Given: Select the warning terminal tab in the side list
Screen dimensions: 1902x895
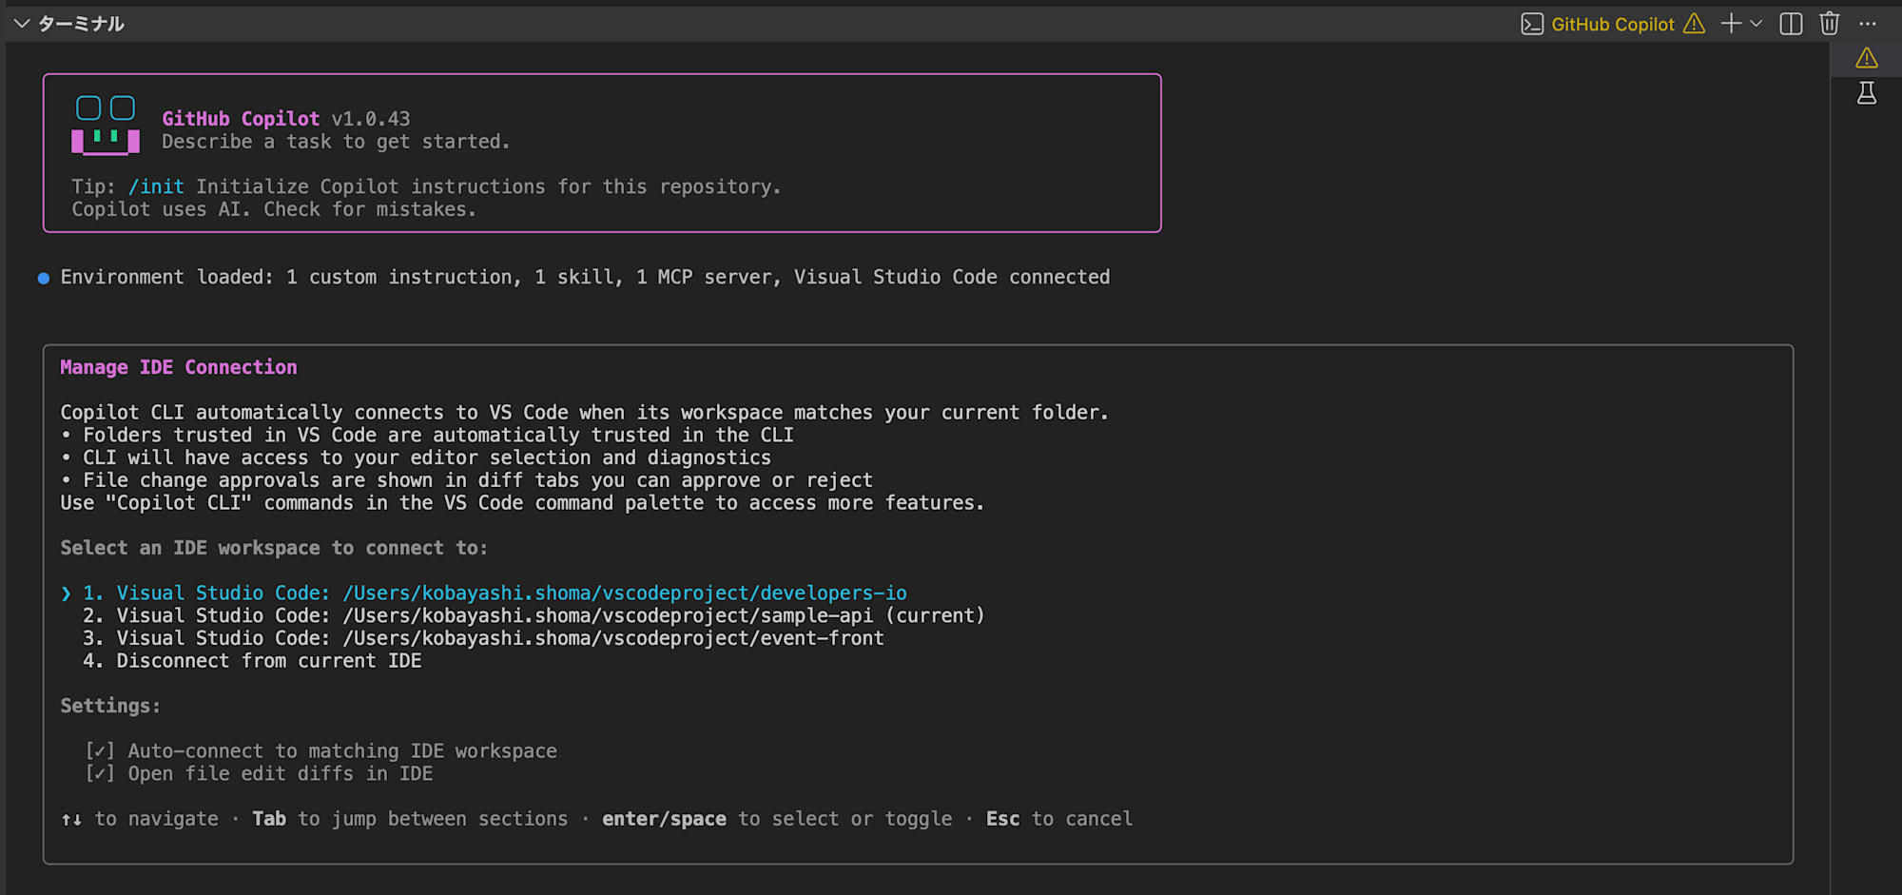Looking at the screenshot, I should 1867,59.
